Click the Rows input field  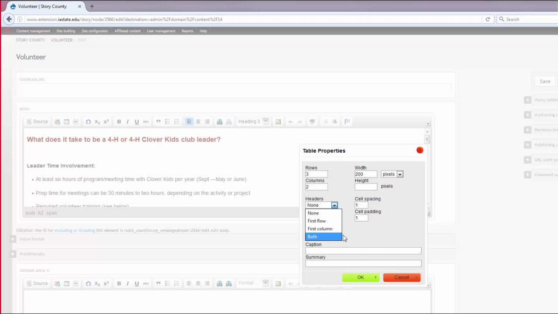pos(316,174)
